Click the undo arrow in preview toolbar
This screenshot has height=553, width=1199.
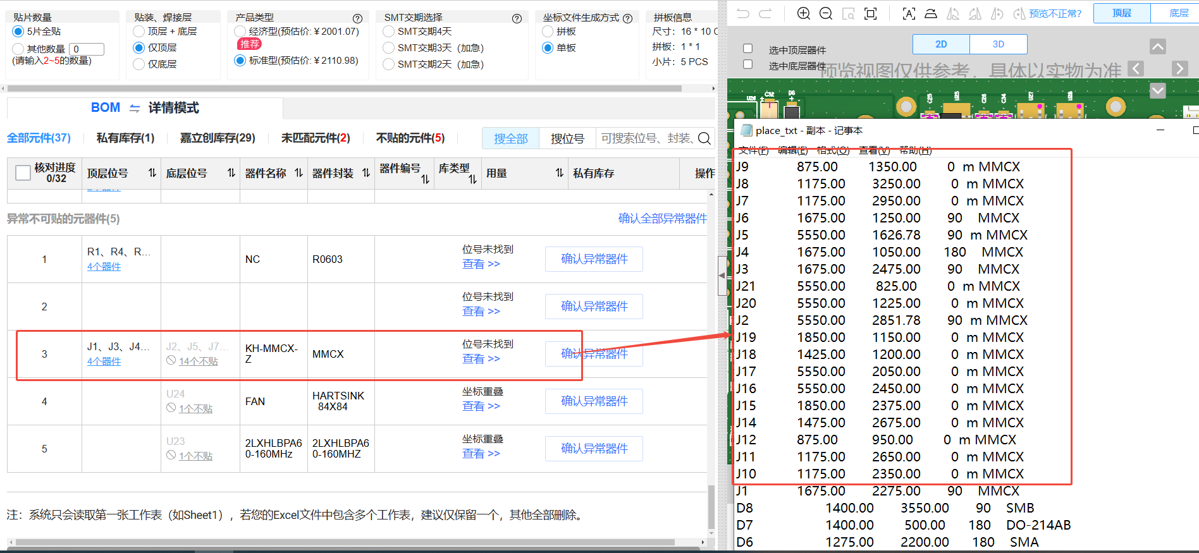743,13
